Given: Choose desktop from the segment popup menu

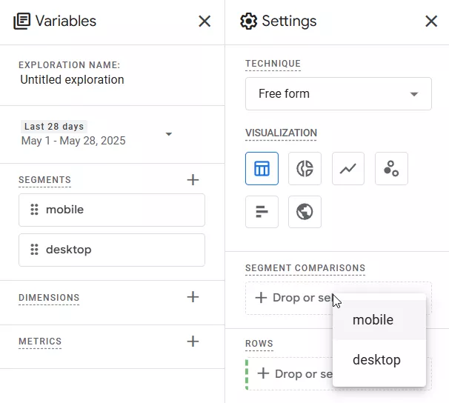Looking at the screenshot, I should (x=379, y=360).
